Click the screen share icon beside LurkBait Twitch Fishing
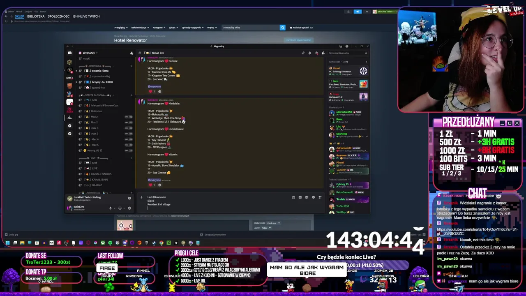 point(129,199)
